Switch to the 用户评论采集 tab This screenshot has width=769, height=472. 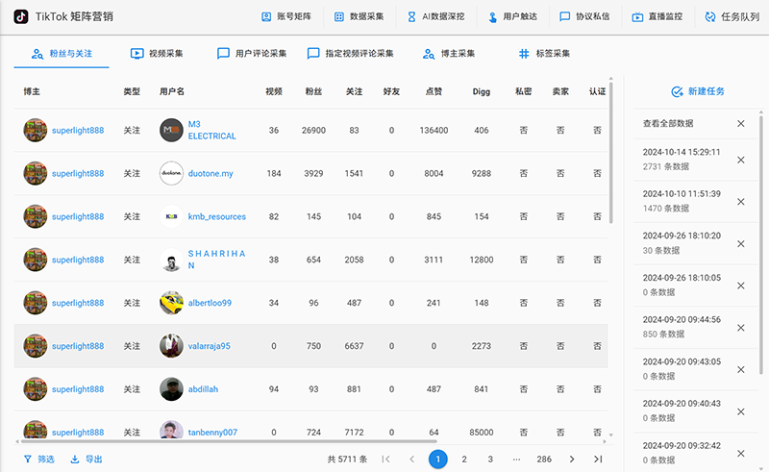[x=252, y=54]
